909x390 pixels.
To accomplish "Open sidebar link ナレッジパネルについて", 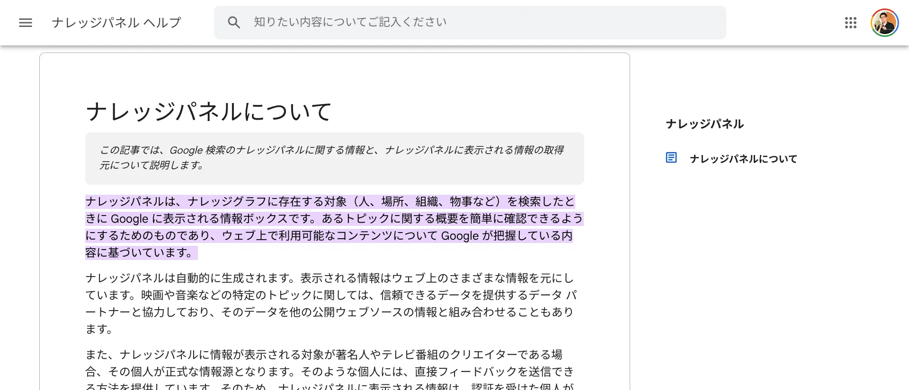I will [743, 159].
